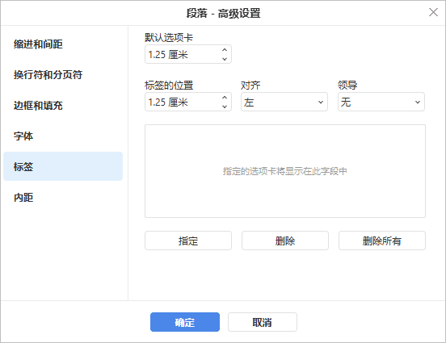Screen dimensions: 446x343
Task: Confirm with the 确定 button
Action: (x=185, y=322)
